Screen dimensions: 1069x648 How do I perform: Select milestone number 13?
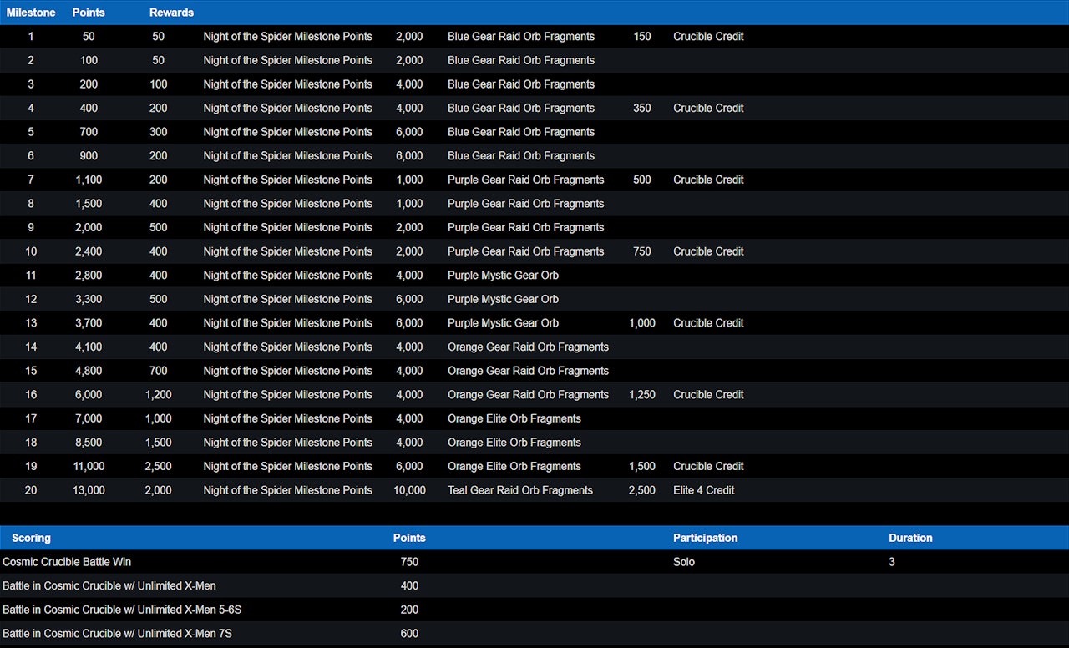coord(31,323)
